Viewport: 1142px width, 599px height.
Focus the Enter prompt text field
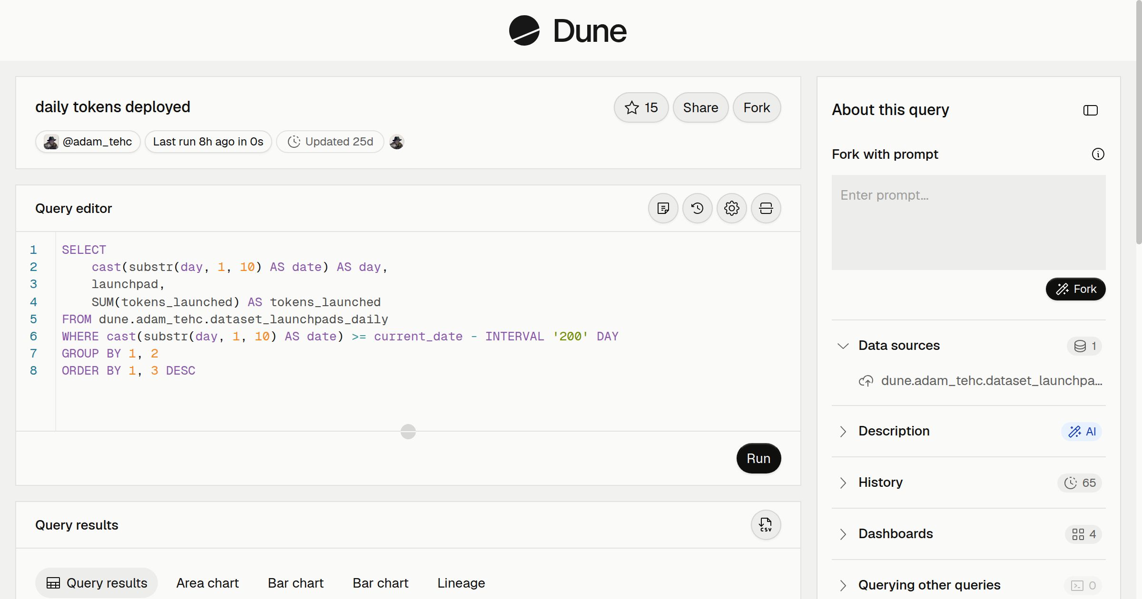click(968, 222)
